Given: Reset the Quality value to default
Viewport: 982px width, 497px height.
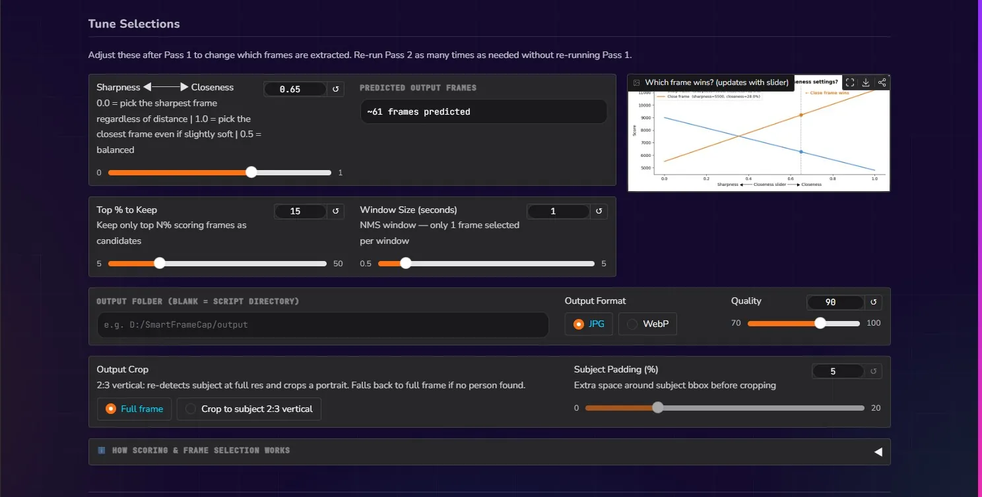Looking at the screenshot, I should (x=874, y=302).
